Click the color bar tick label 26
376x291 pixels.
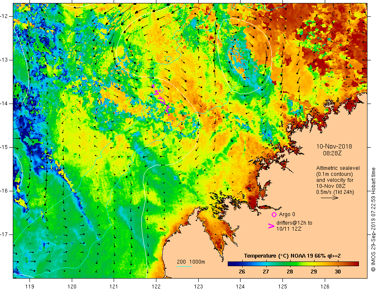pyautogui.click(x=242, y=272)
